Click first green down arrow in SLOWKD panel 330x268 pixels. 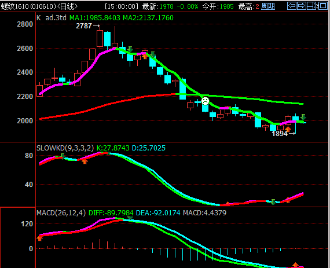63,156
